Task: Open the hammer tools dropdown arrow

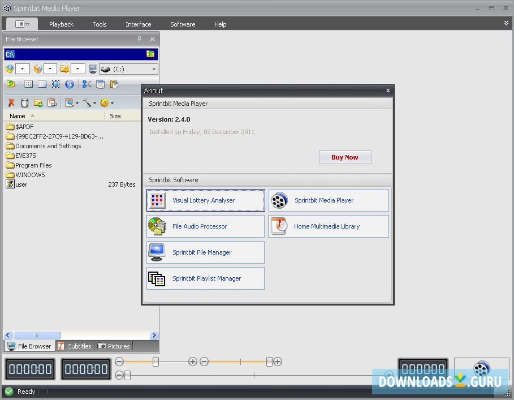Action: 95,104
